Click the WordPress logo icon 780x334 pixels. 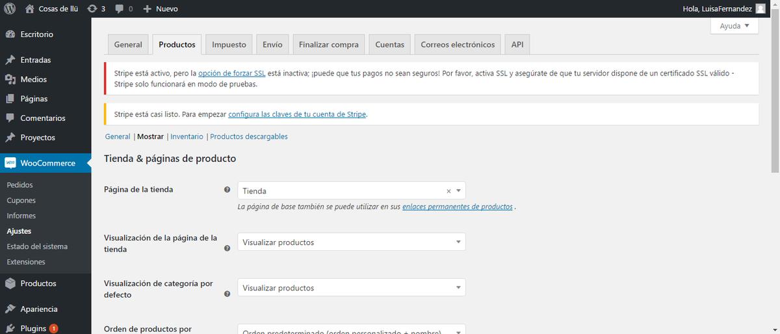pos(9,8)
